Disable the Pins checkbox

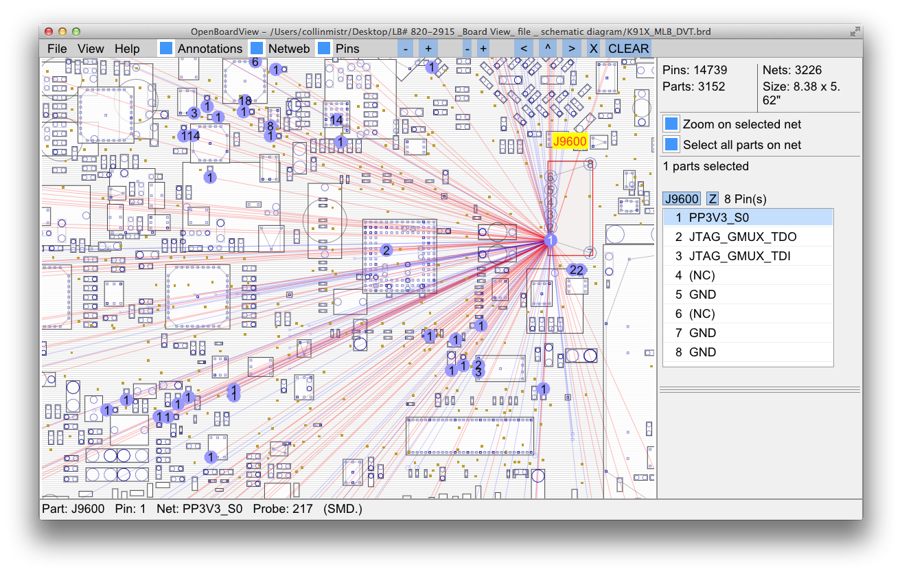pyautogui.click(x=324, y=48)
